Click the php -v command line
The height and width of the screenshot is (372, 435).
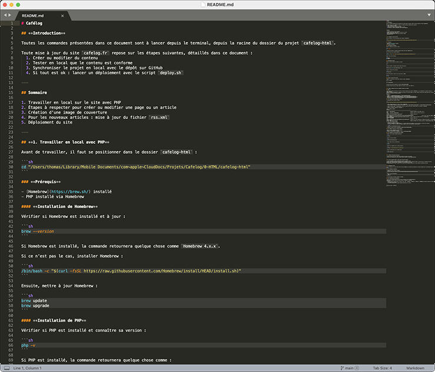coord(28,345)
